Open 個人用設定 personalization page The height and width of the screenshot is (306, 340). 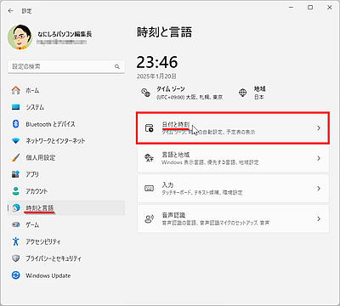click(x=66, y=157)
